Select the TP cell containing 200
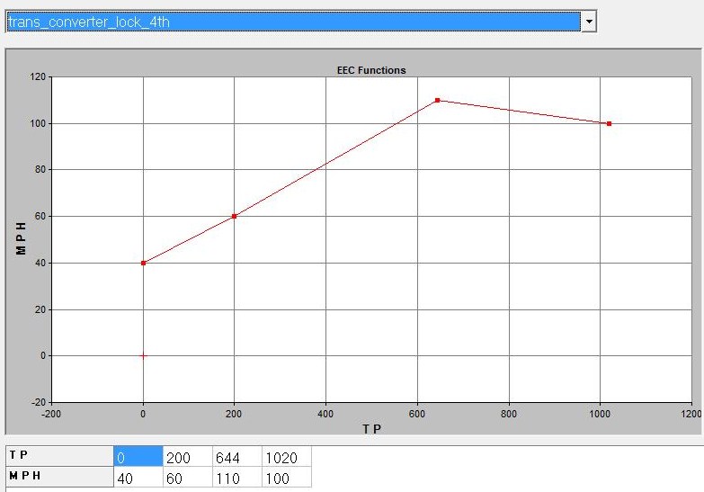The width and height of the screenshot is (704, 492). pyautogui.click(x=188, y=457)
